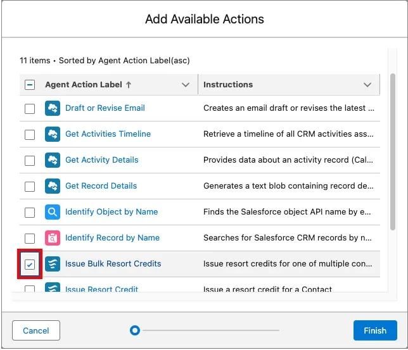408x350 pixels.
Task: Click the Draft or Revise Email action icon
Action: click(x=53, y=108)
